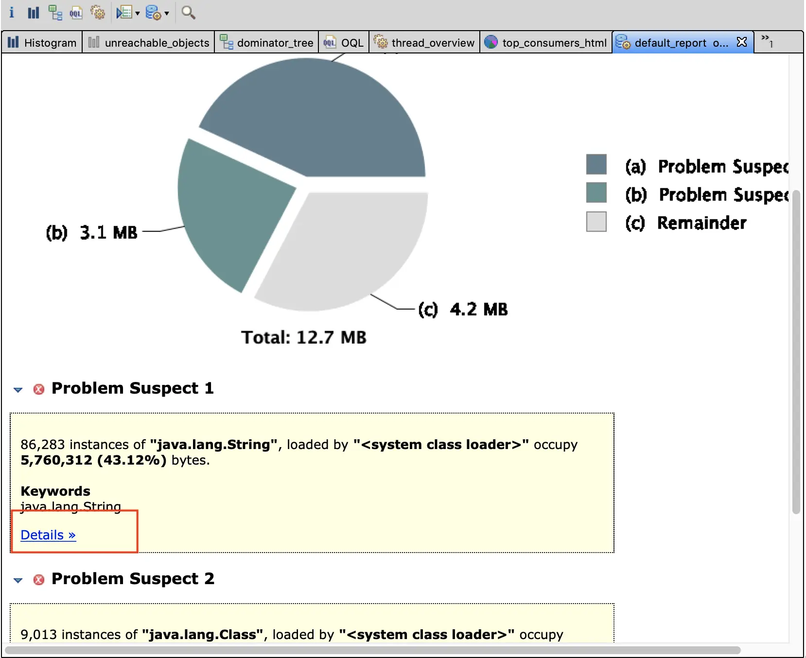Viewport: 806px width, 658px height.
Task: Click the magnifier search icon in toolbar
Action: 188,12
